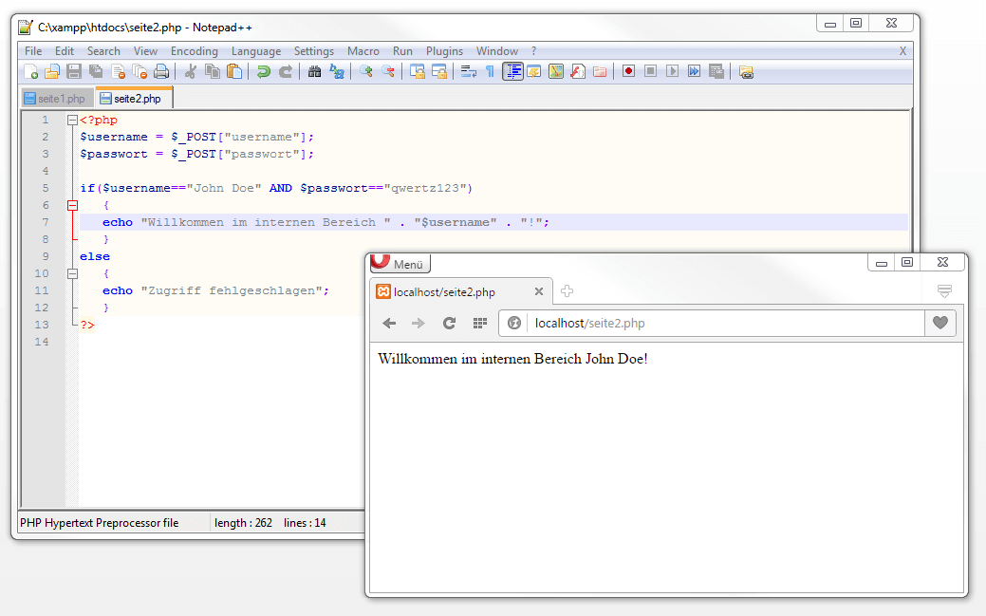This screenshot has height=616, width=986.
Task: Toggle synchronize horizontal scrolling icon
Action: [x=439, y=72]
